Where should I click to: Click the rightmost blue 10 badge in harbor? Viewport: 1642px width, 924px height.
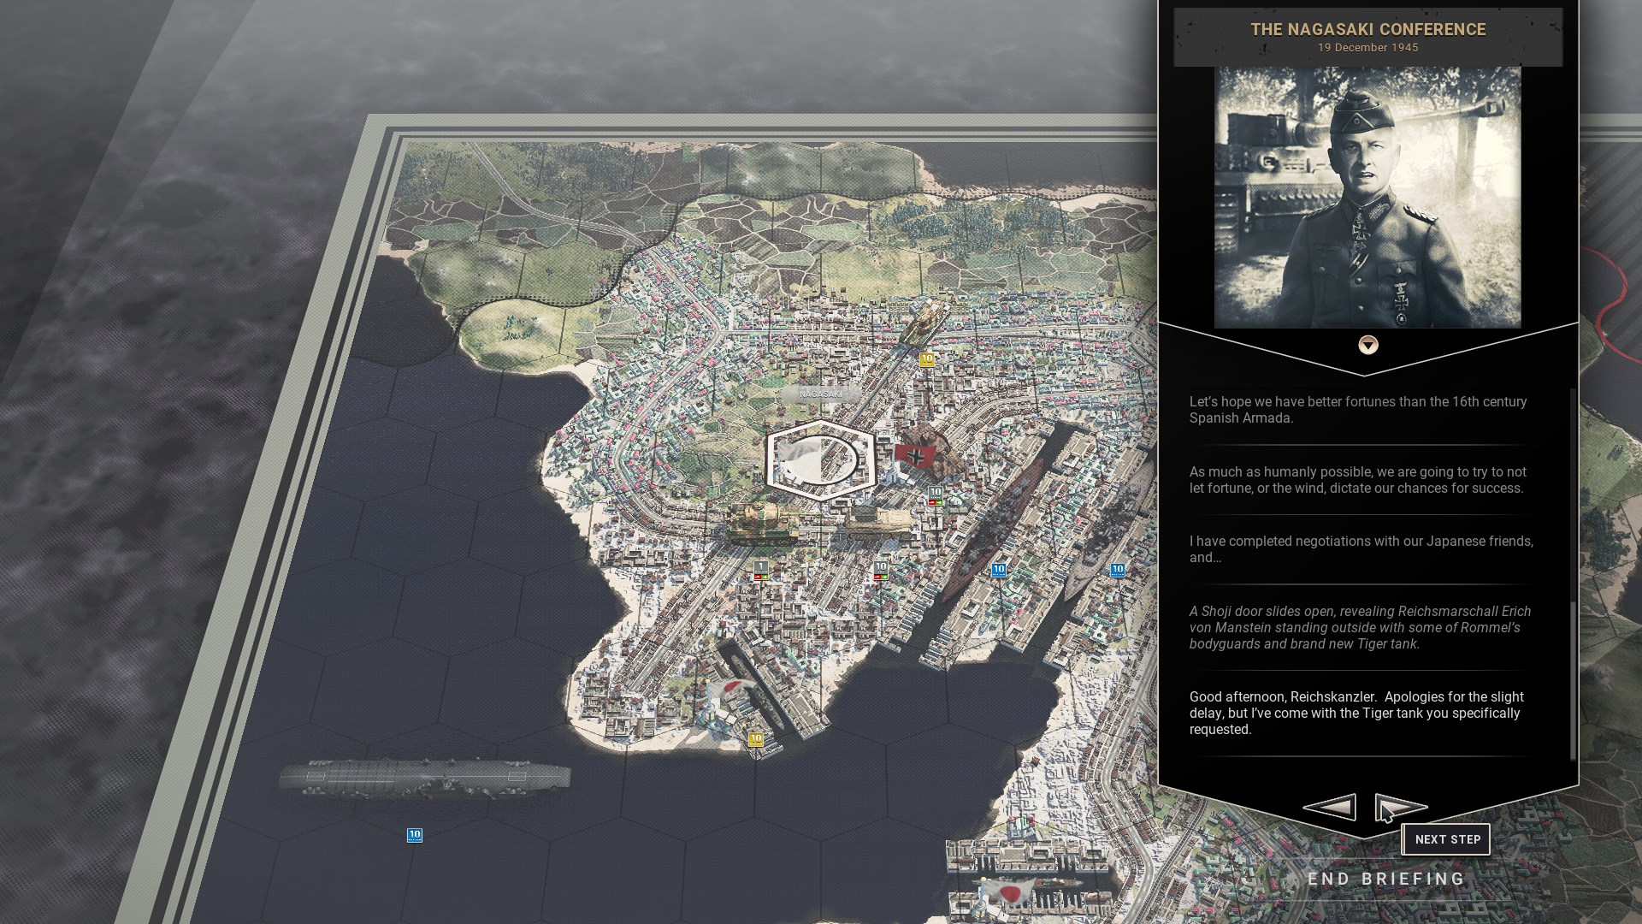(x=1117, y=570)
